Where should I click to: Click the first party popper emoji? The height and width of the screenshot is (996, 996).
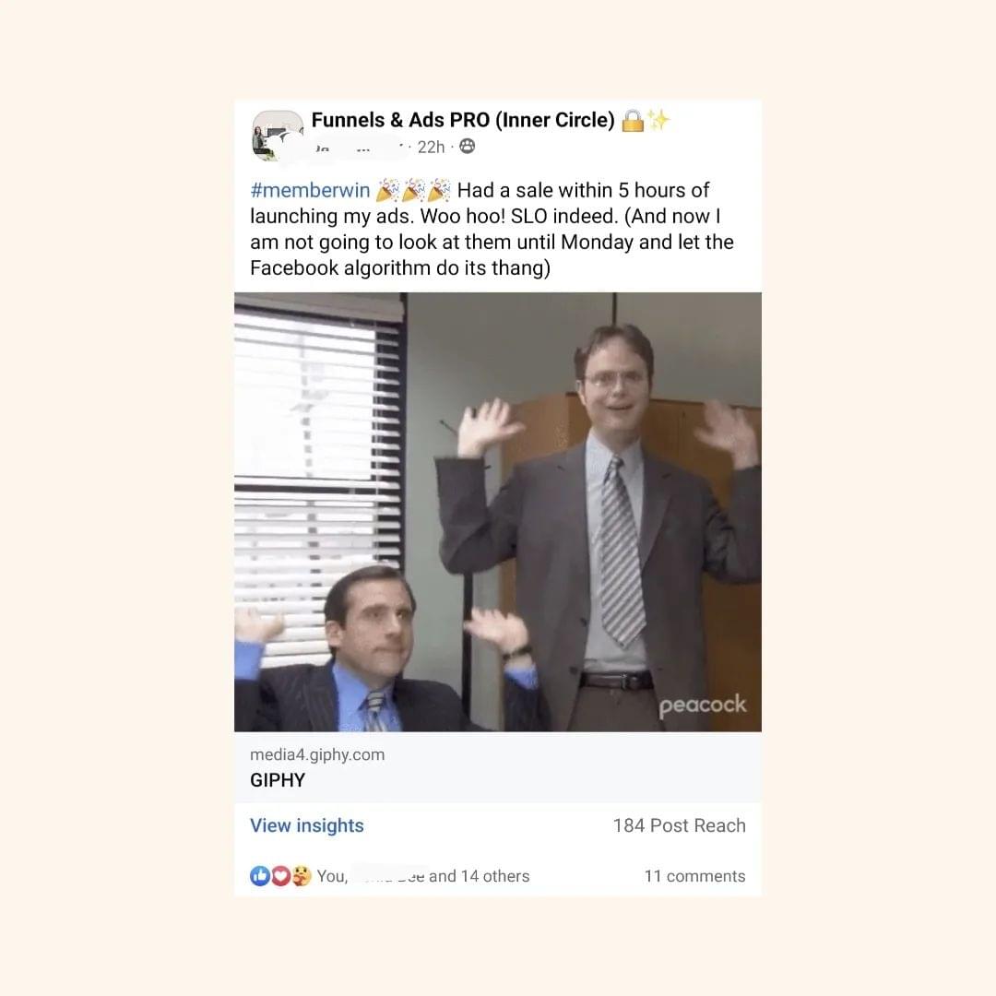pos(387,190)
